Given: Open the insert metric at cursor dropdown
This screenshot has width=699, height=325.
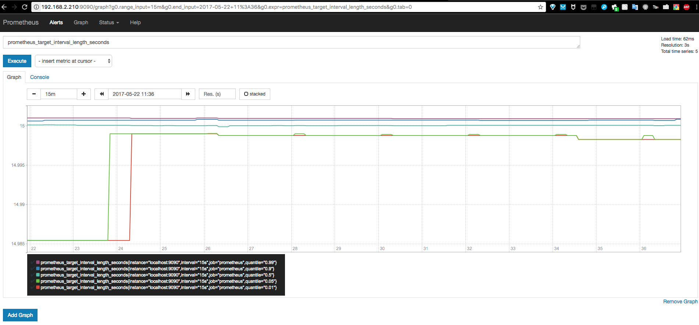Looking at the screenshot, I should [74, 61].
